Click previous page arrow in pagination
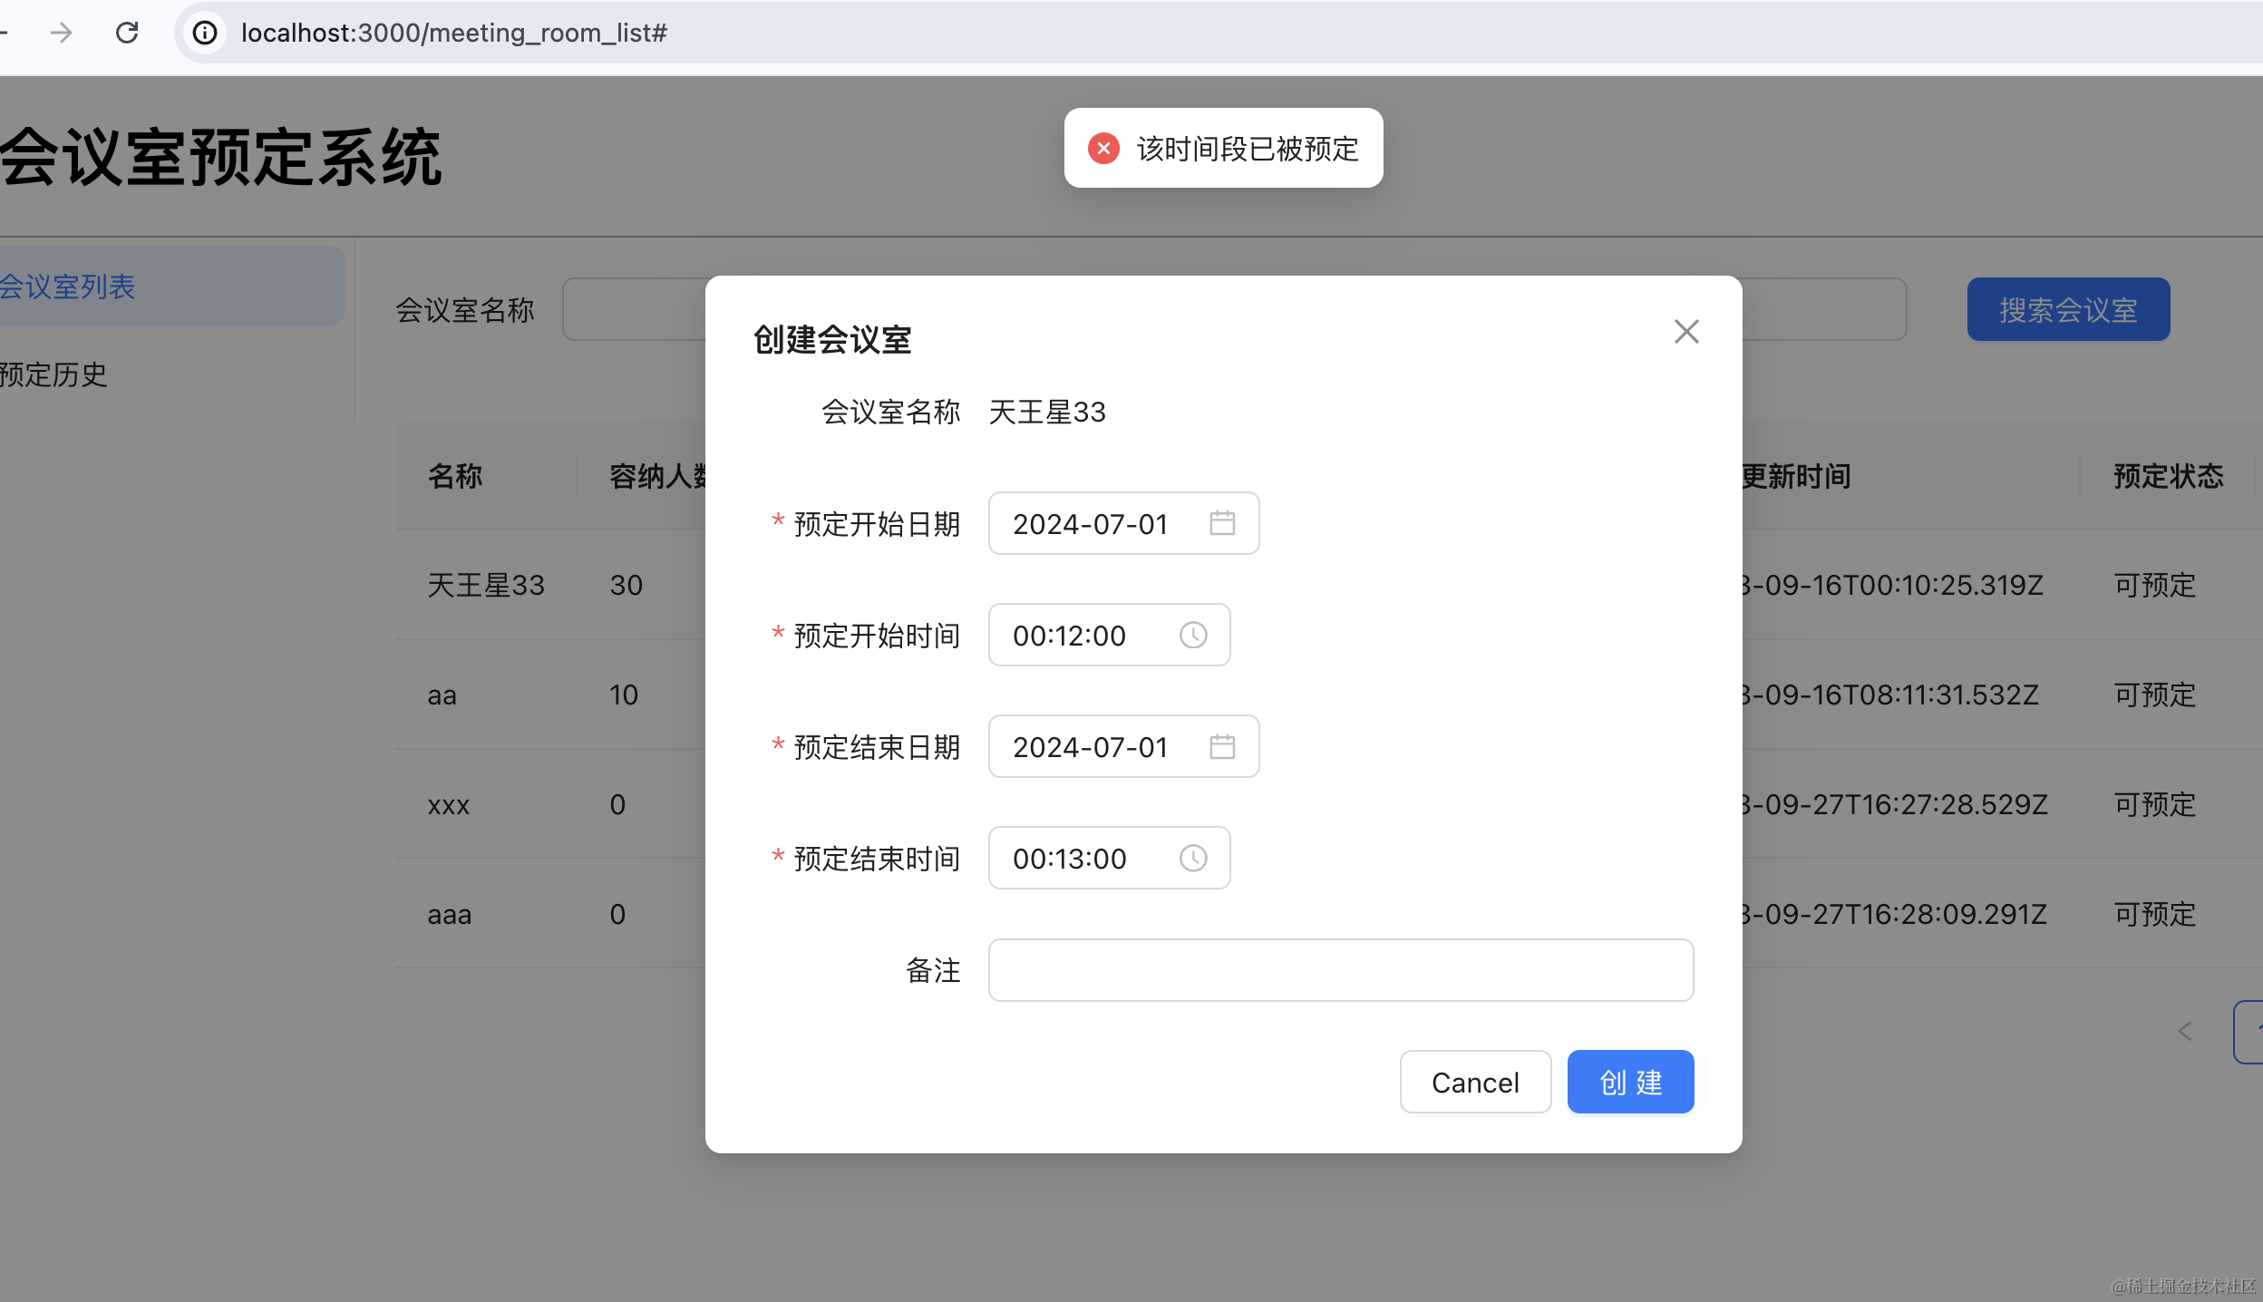The image size is (2263, 1302). click(2185, 1031)
